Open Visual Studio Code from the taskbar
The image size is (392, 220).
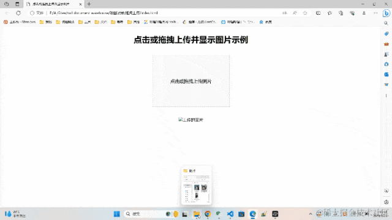230,214
